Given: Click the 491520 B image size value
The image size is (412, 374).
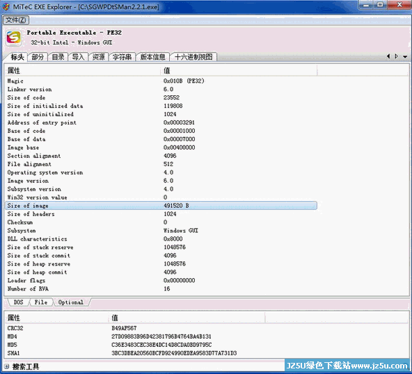Looking at the screenshot, I should 176,206.
